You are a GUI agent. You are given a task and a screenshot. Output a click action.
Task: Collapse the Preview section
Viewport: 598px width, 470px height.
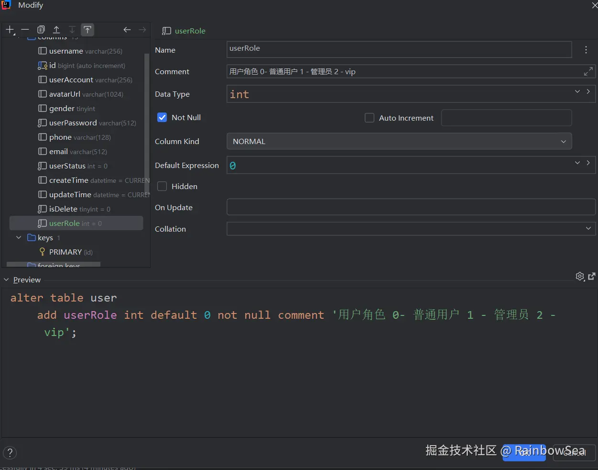pyautogui.click(x=6, y=280)
